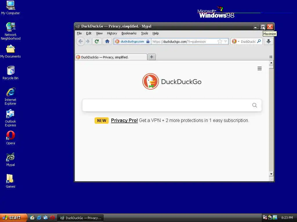Open the Tools menu

click(x=144, y=33)
